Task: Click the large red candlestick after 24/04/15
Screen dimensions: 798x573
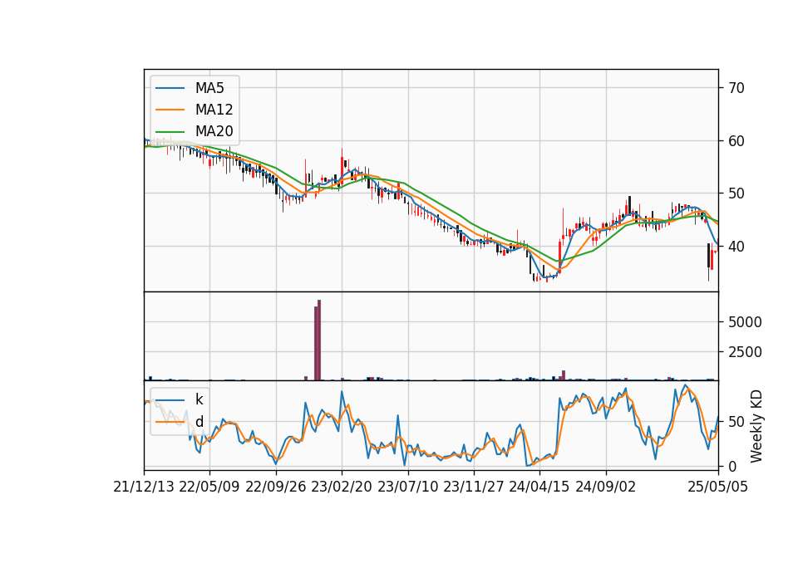Action: click(x=559, y=257)
